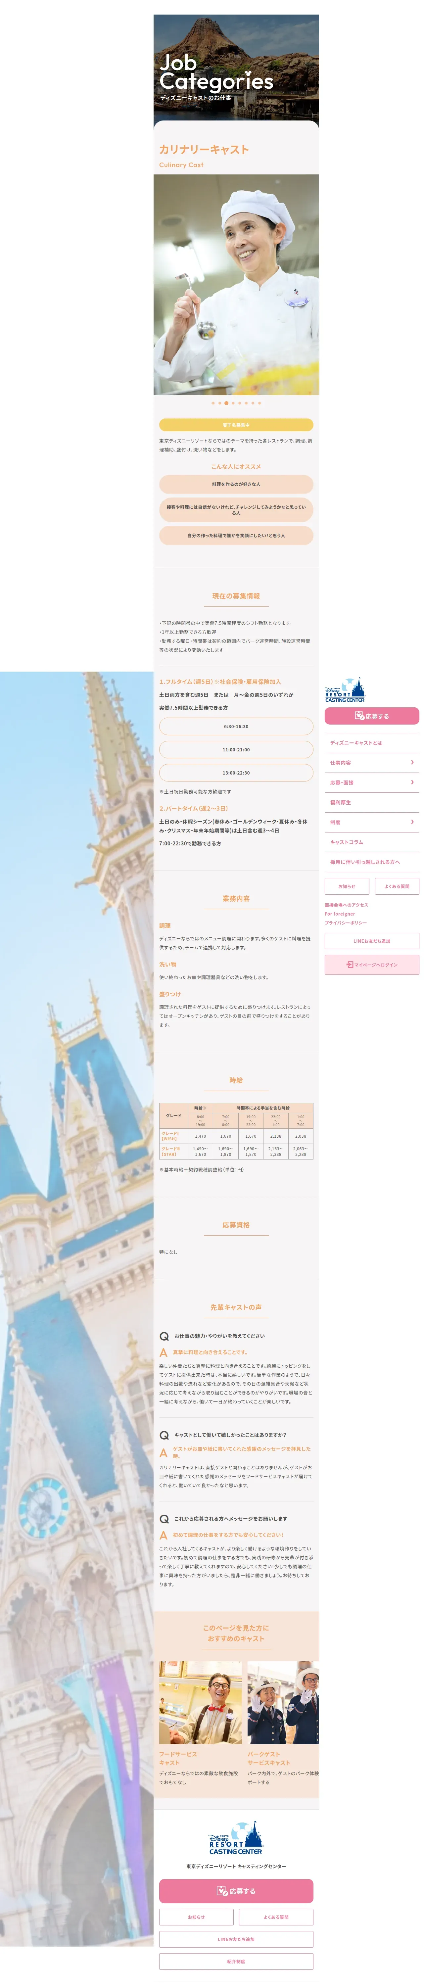This screenshot has width=425, height=1986.
Task: Expand the 応募・面接 chevron arrow
Action: [x=413, y=782]
